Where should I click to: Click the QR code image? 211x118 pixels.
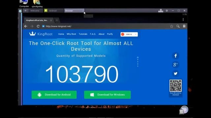pyautogui.click(x=176, y=86)
